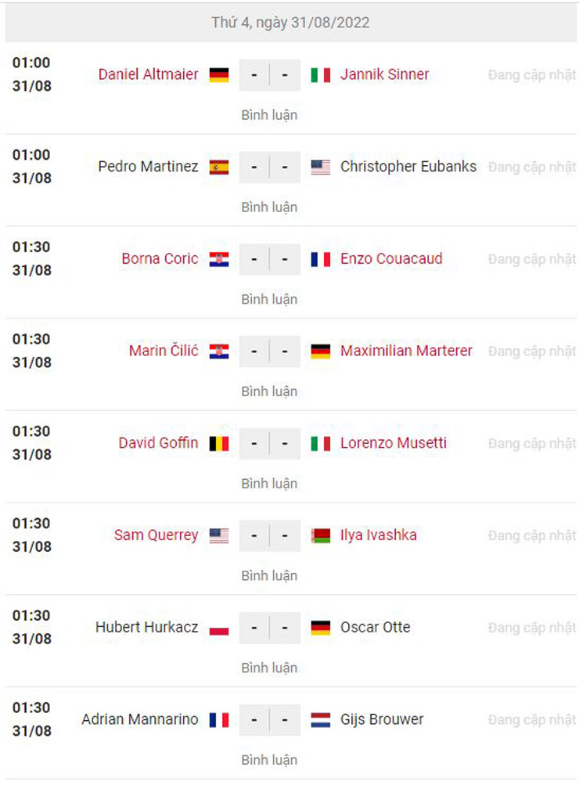Click US flag beside Christopher Eubanks
This screenshot has width=579, height=789.
(320, 168)
